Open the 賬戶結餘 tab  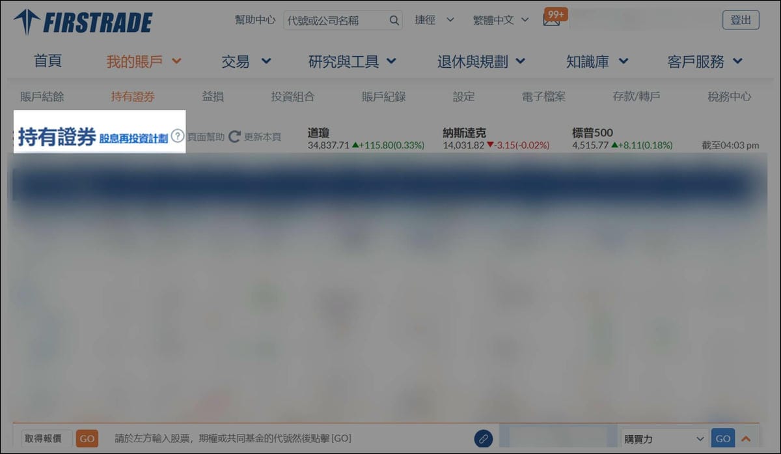42,96
